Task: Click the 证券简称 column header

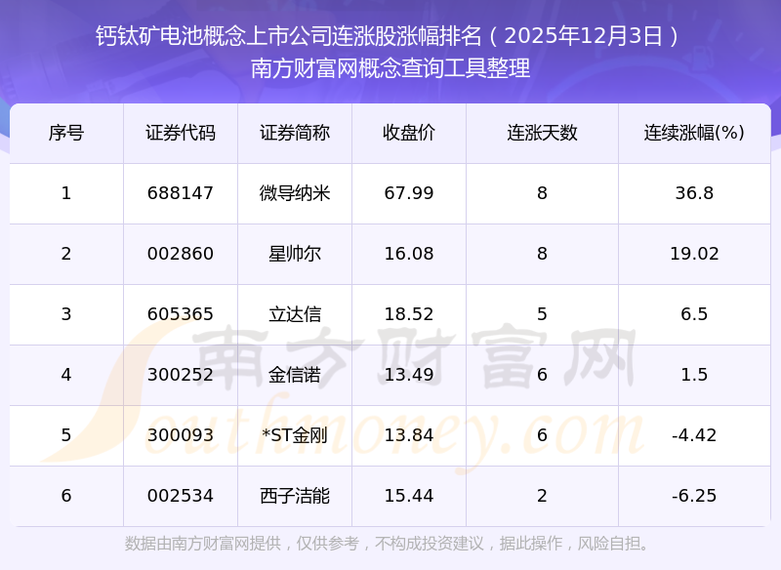Action: click(295, 134)
